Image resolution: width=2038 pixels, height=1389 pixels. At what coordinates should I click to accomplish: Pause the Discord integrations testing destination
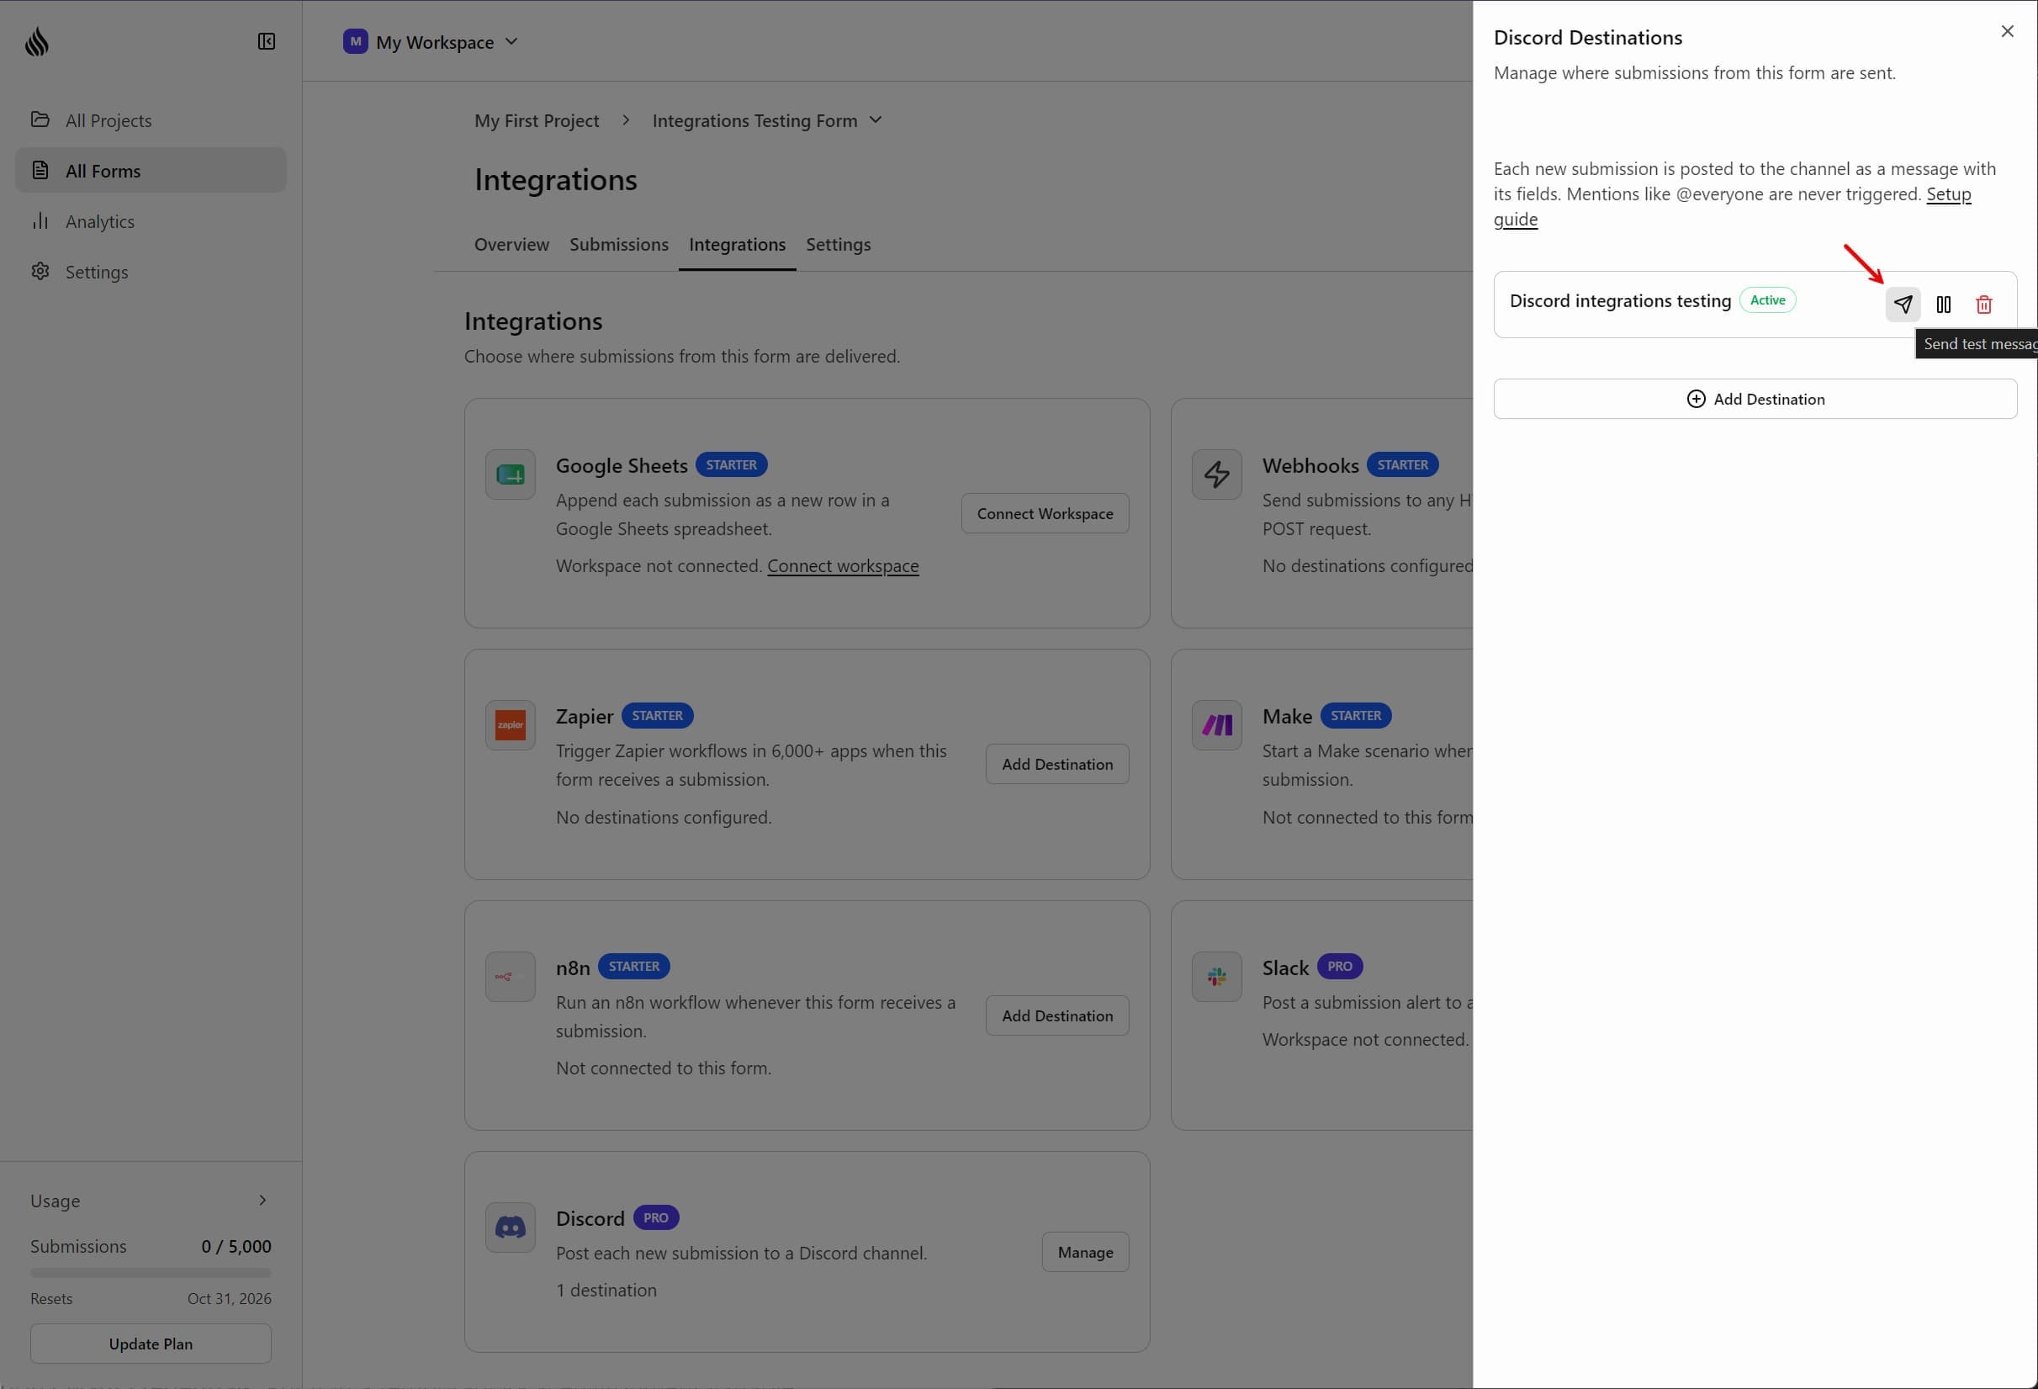[x=1943, y=305]
